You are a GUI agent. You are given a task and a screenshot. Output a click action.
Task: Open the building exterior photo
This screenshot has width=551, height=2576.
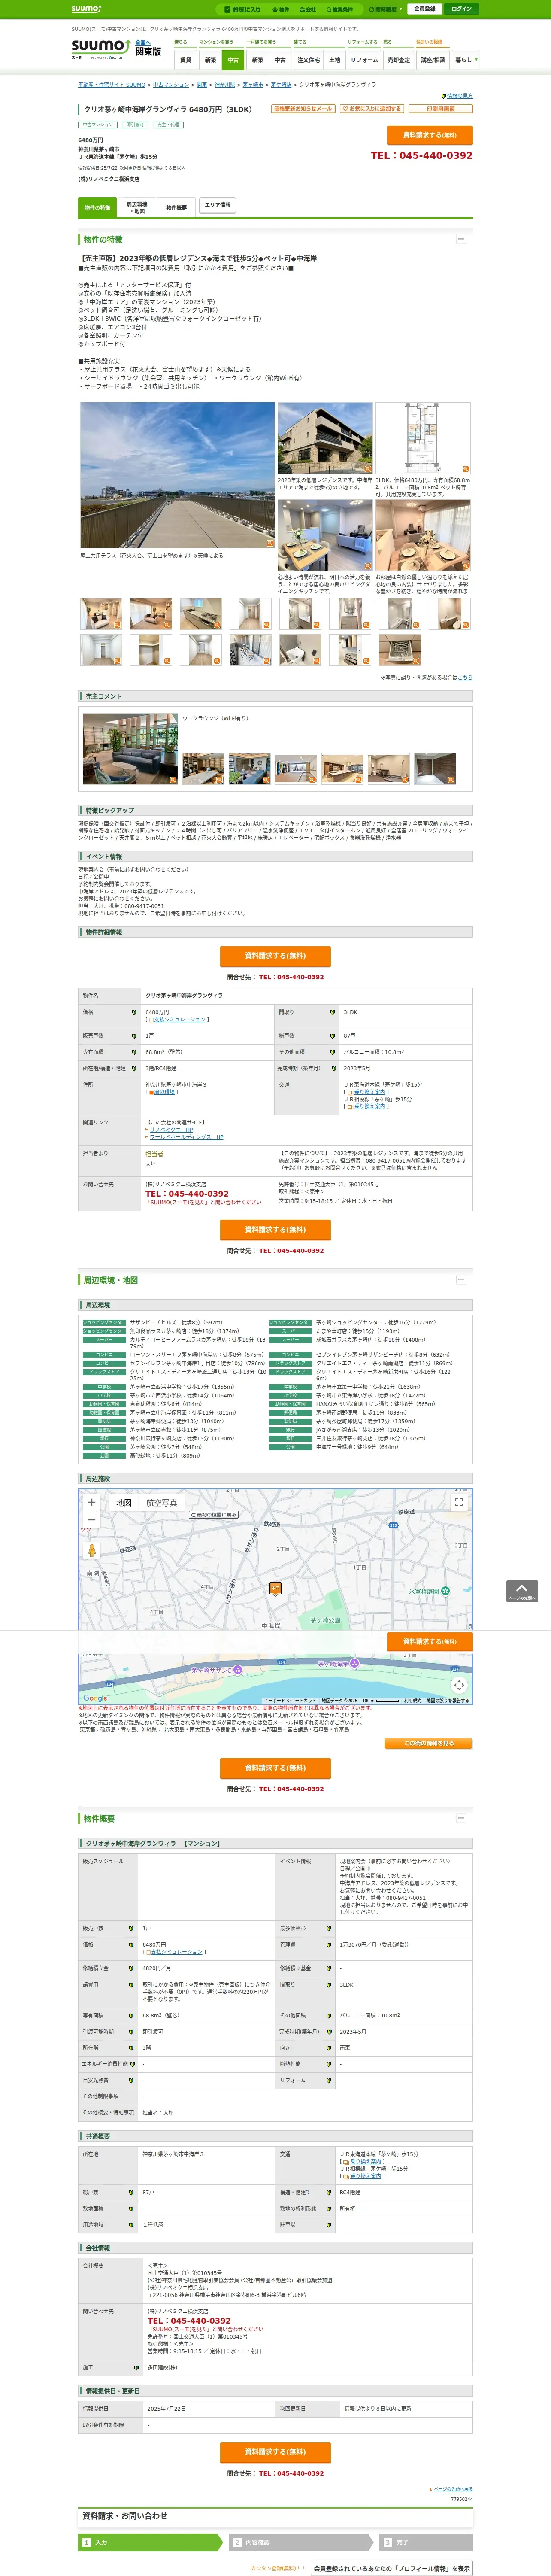[x=324, y=438]
